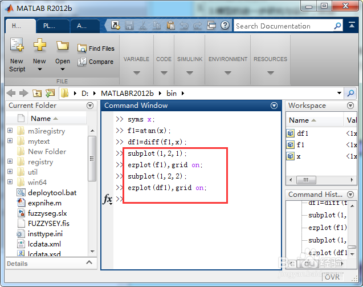Select FUZZYSEY.fis in Current Folder
Viewport: 363px width, 287px height.
coord(48,223)
